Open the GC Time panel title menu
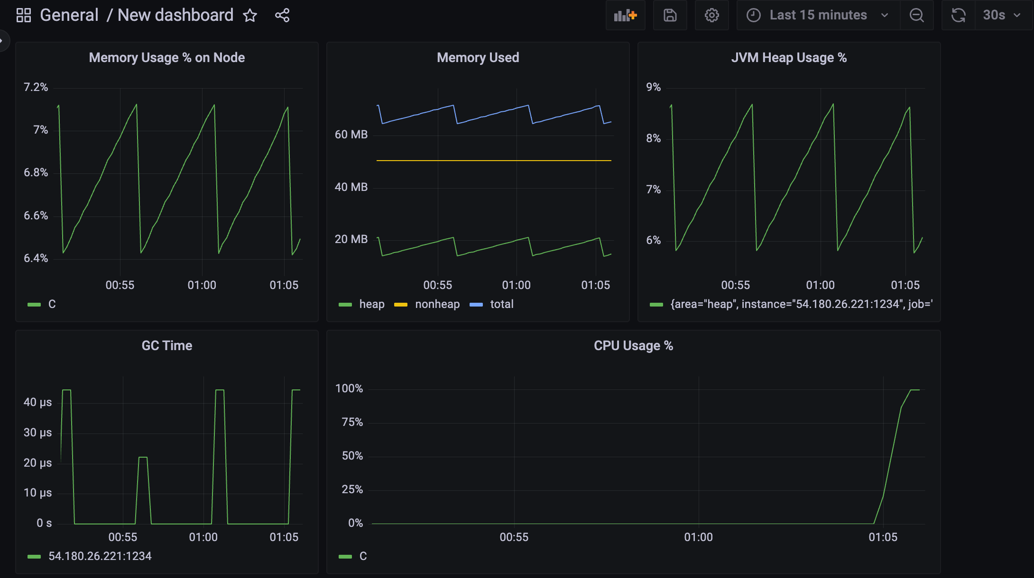 [166, 346]
